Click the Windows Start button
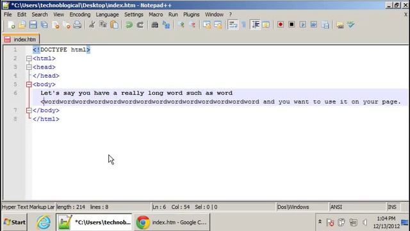The width and height of the screenshot is (410, 231). (x=15, y=222)
